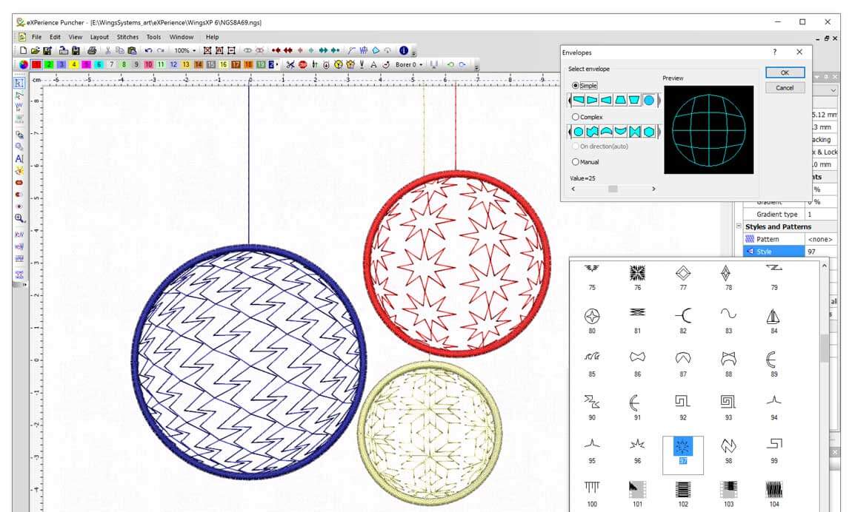Undo the last action via the undo arrow

[x=150, y=50]
